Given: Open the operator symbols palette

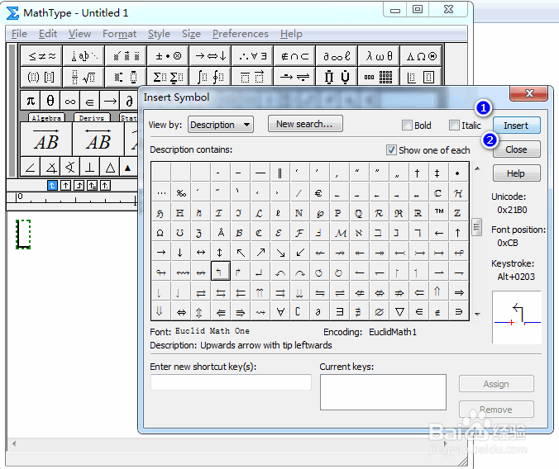Looking at the screenshot, I should (168, 56).
